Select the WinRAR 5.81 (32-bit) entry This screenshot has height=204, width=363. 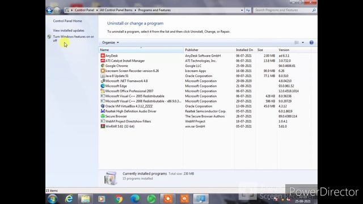coord(205,126)
